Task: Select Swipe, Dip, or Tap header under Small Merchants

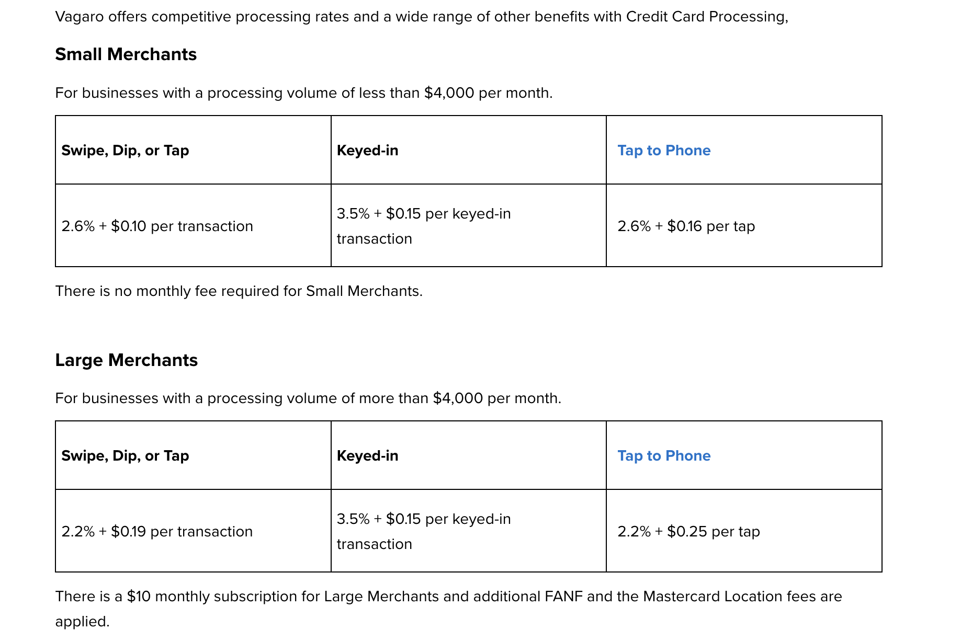Action: (125, 151)
